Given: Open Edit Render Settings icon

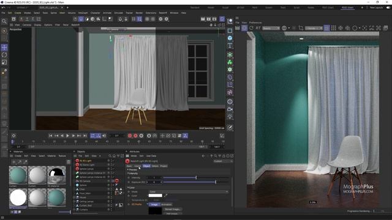Looking at the screenshot, I should click(214, 19).
